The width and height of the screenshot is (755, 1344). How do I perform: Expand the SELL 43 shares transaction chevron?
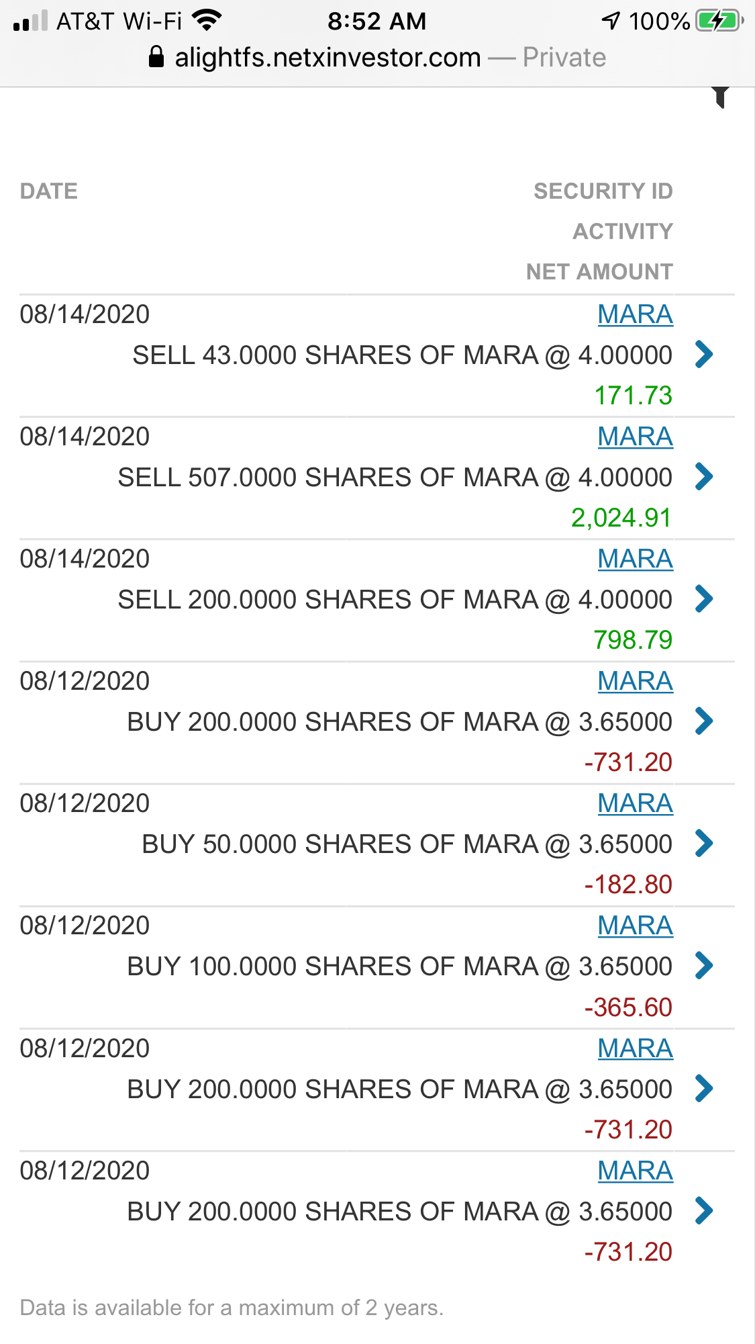(703, 355)
